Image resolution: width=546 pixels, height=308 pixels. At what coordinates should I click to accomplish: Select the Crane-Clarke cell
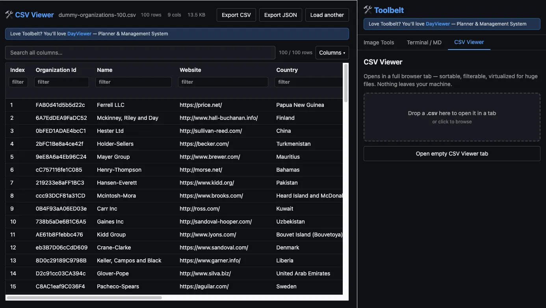click(x=114, y=247)
